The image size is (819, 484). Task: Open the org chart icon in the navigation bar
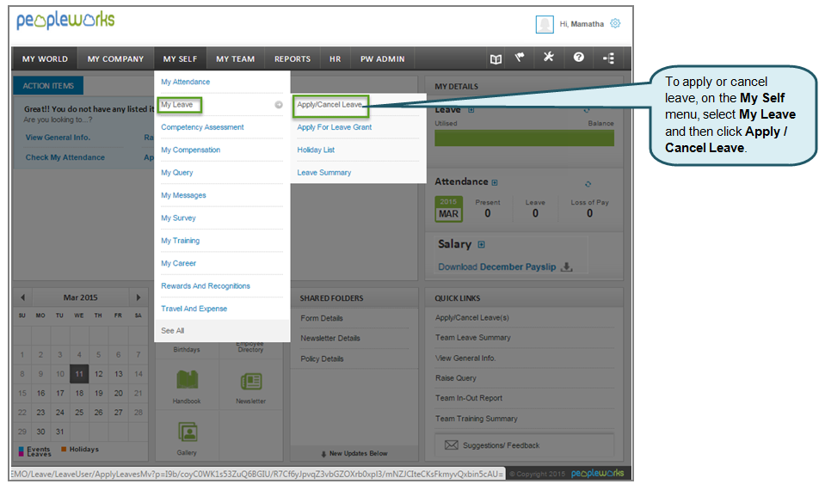[608, 58]
